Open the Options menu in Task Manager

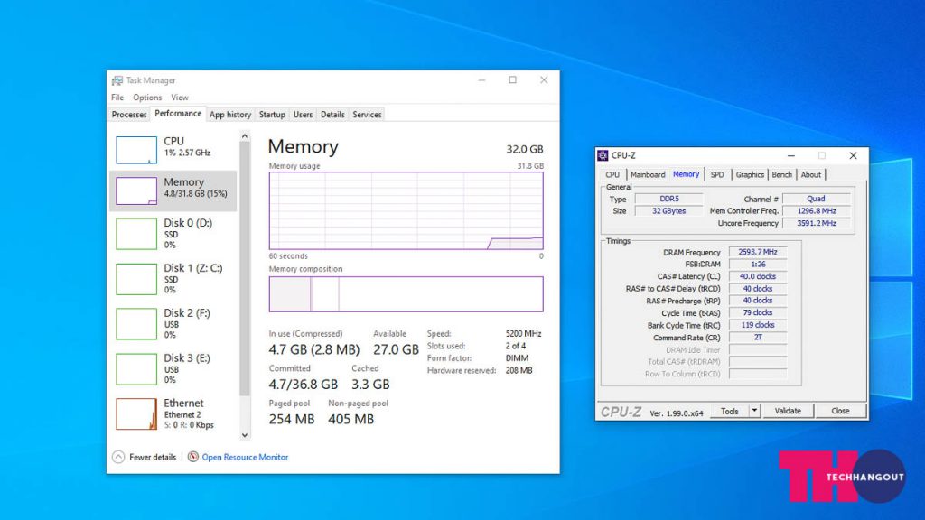pos(147,97)
